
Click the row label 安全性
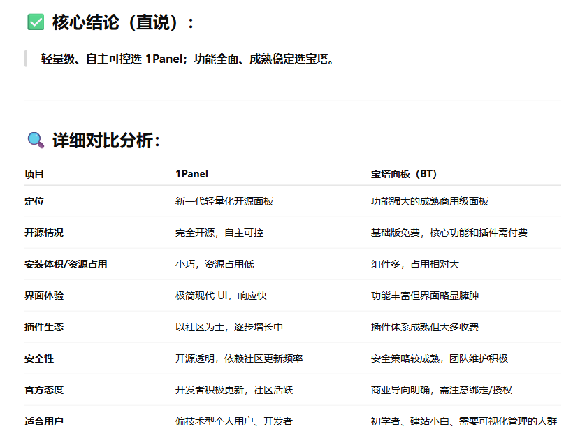pyautogui.click(x=39, y=358)
